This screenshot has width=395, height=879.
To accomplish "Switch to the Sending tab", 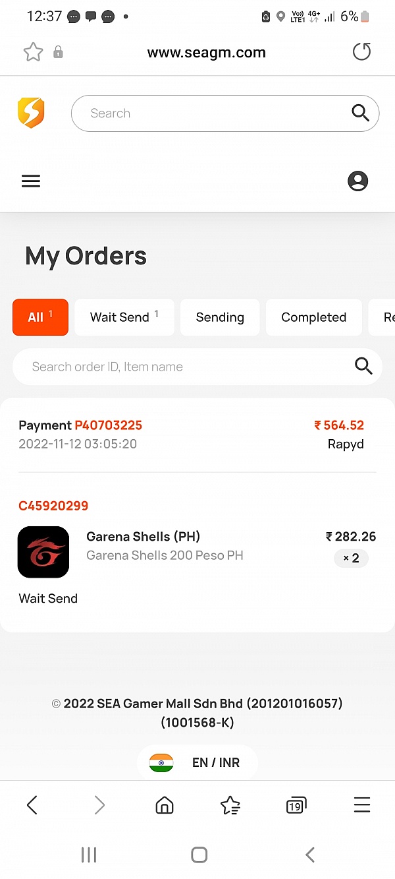I will (x=220, y=317).
